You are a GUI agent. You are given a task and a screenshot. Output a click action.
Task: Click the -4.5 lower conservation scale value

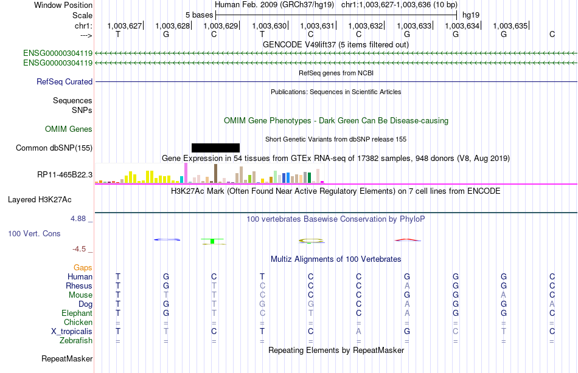[79, 249]
